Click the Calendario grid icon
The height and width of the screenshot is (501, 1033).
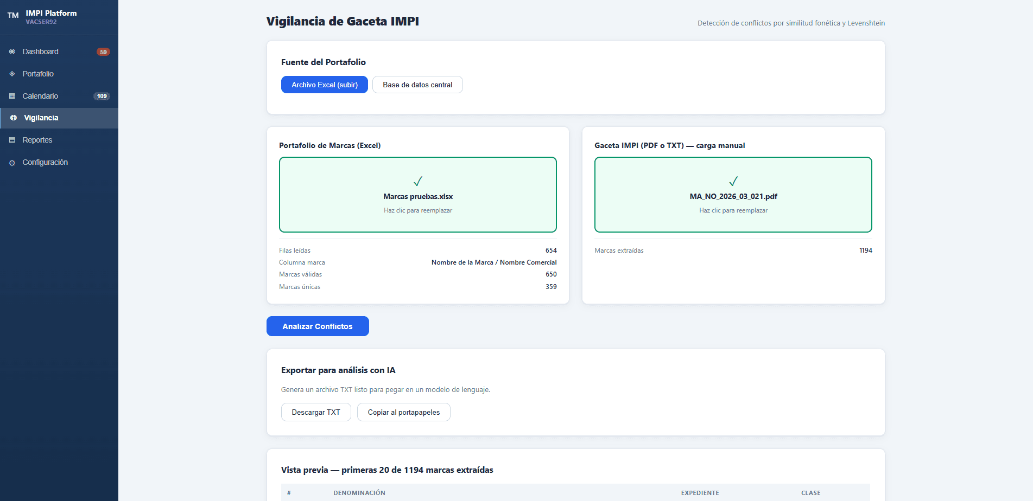[12, 96]
